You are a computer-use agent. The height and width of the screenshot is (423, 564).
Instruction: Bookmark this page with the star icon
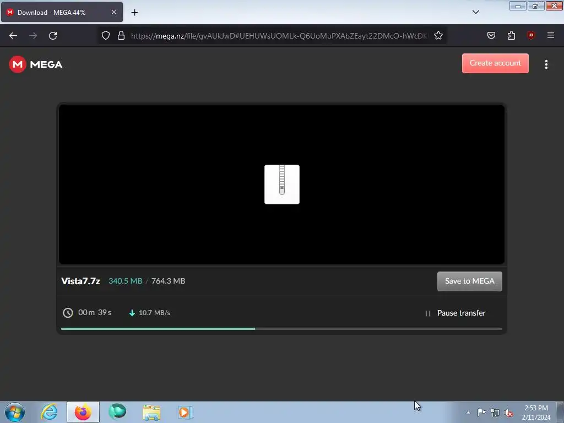(438, 36)
